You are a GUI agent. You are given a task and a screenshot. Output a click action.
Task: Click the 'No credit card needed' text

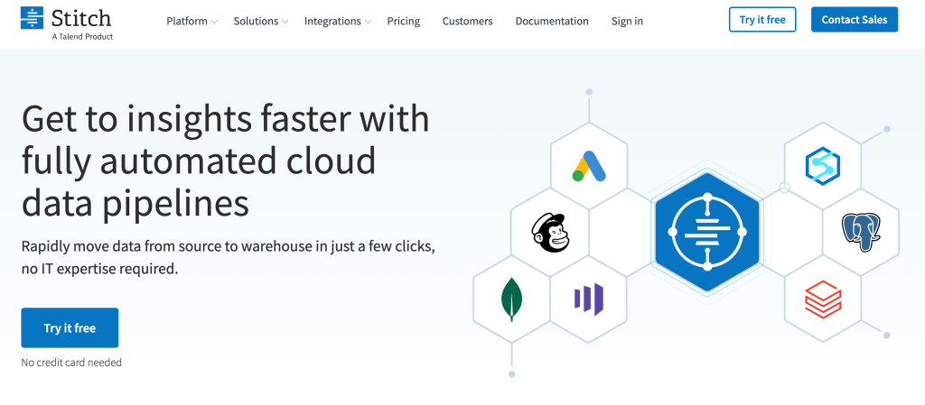[71, 363]
